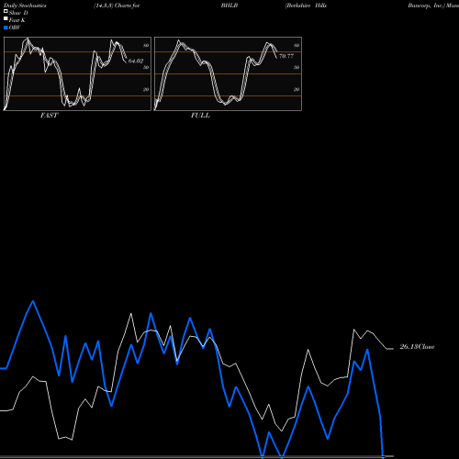Click the Fast K legend swatch
Image resolution: width=459 pixels, height=459 pixels.
[6, 19]
